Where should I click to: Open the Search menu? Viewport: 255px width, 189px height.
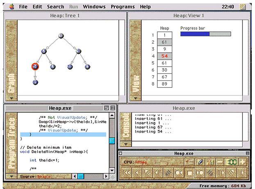55,7
